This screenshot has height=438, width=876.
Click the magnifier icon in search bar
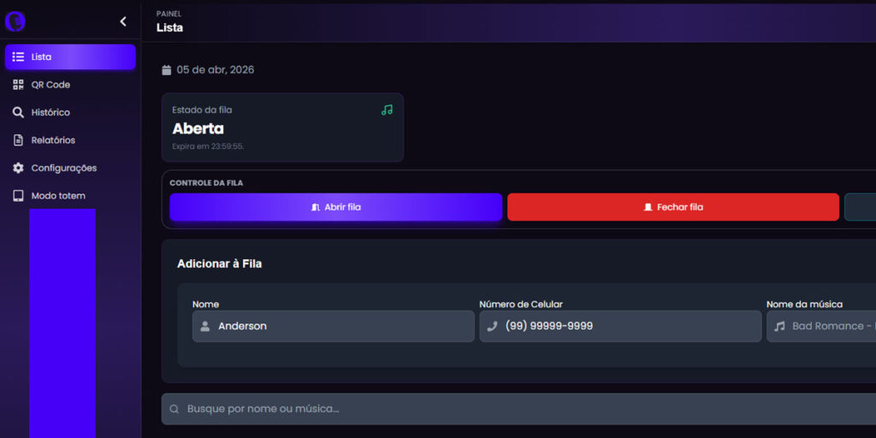pos(175,409)
